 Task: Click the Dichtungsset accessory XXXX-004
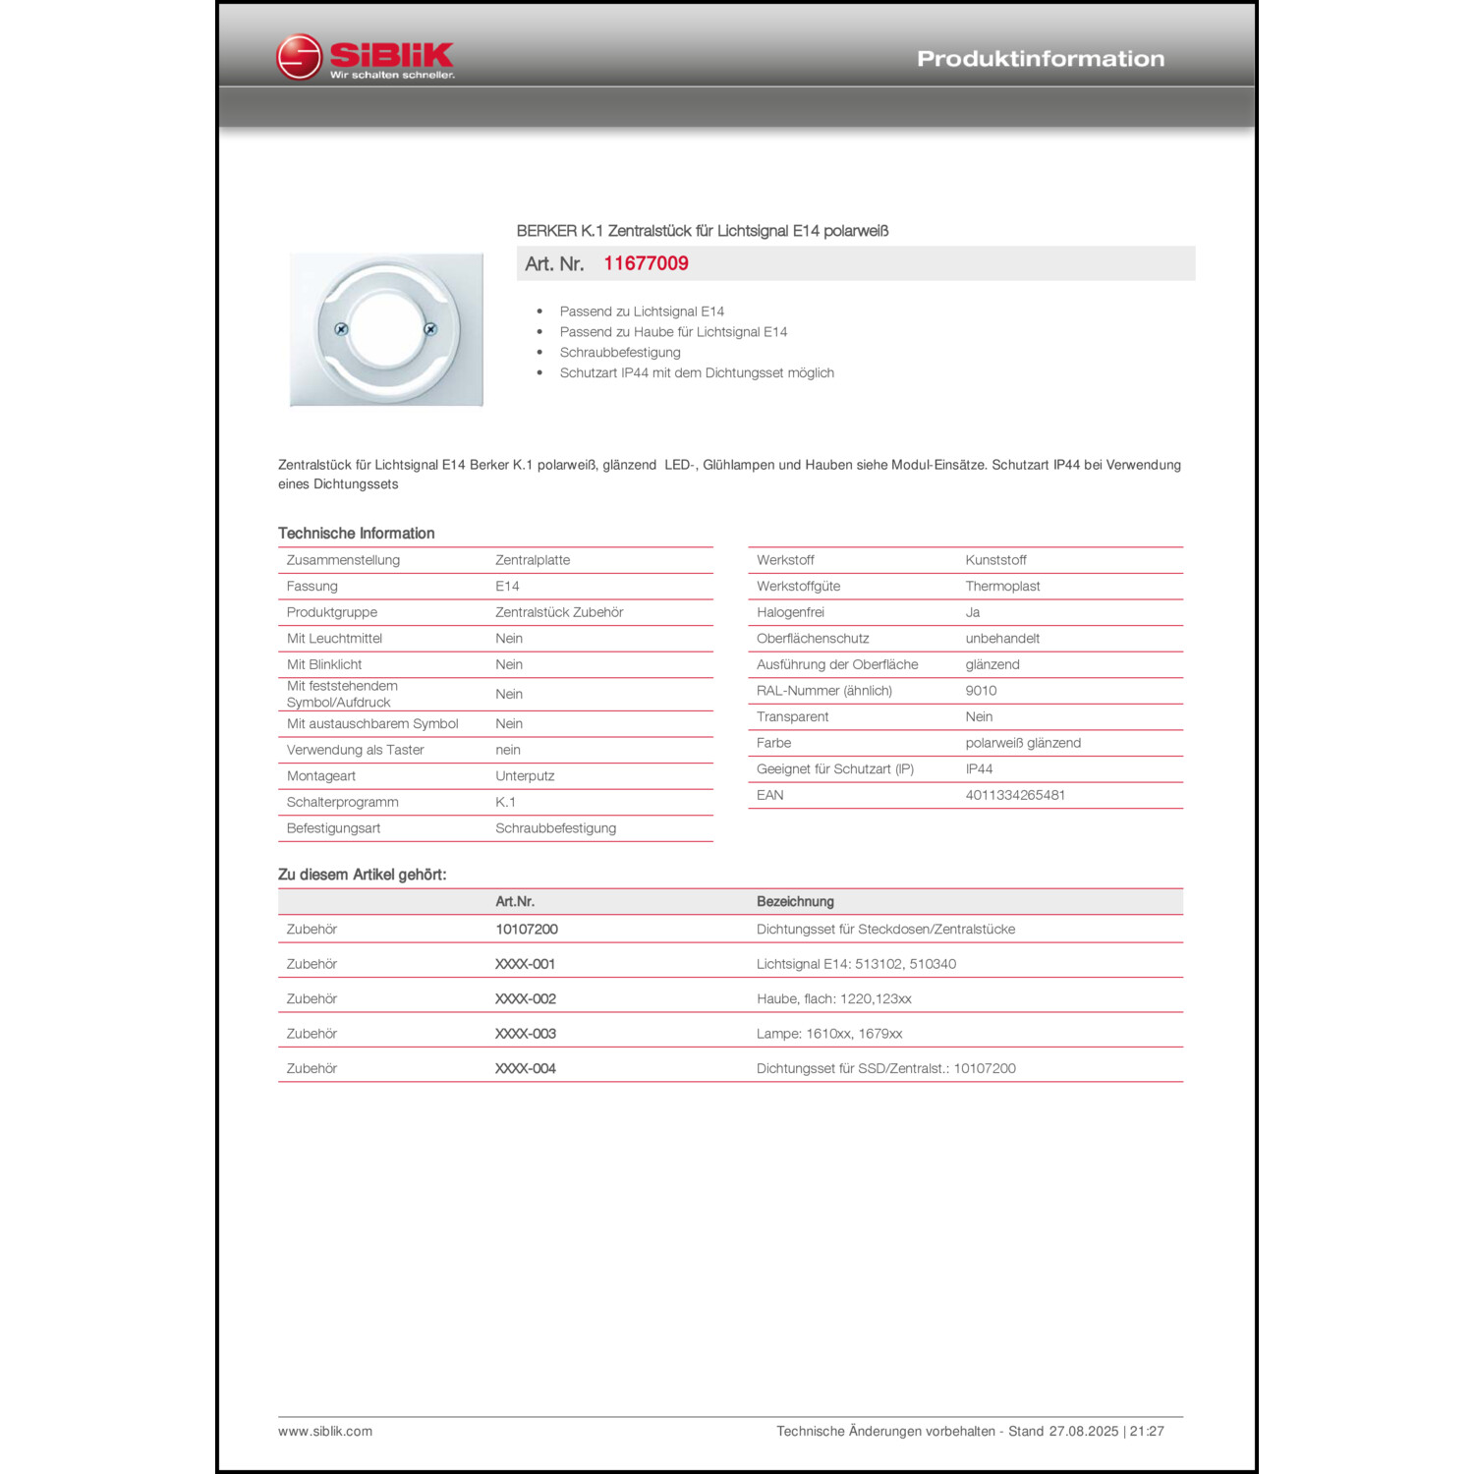pyautogui.click(x=526, y=1068)
